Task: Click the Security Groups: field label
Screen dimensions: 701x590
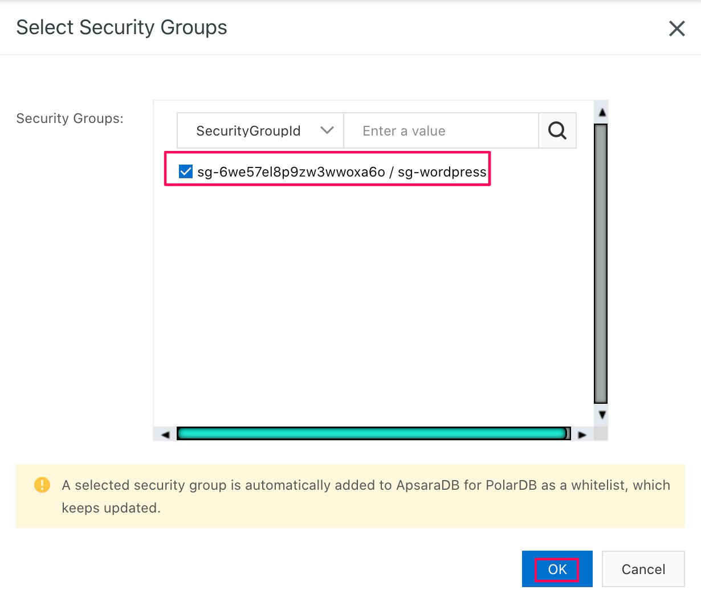Action: pos(70,118)
